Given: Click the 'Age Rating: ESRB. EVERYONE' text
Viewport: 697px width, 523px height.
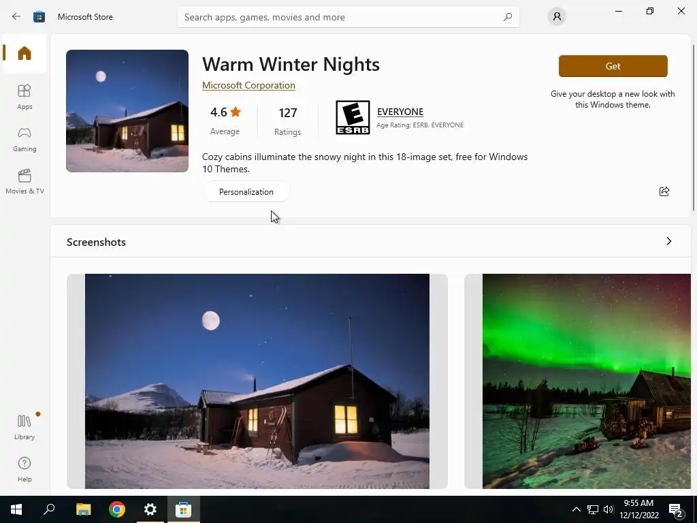Looking at the screenshot, I should coord(419,125).
